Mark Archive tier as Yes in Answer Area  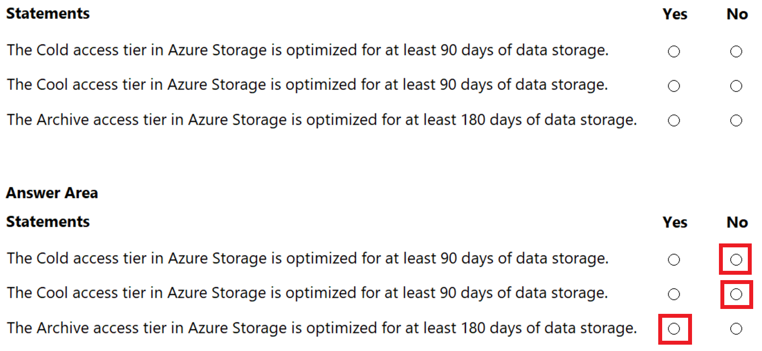[x=674, y=329]
